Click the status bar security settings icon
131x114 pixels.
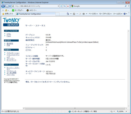click(x=111, y=111)
